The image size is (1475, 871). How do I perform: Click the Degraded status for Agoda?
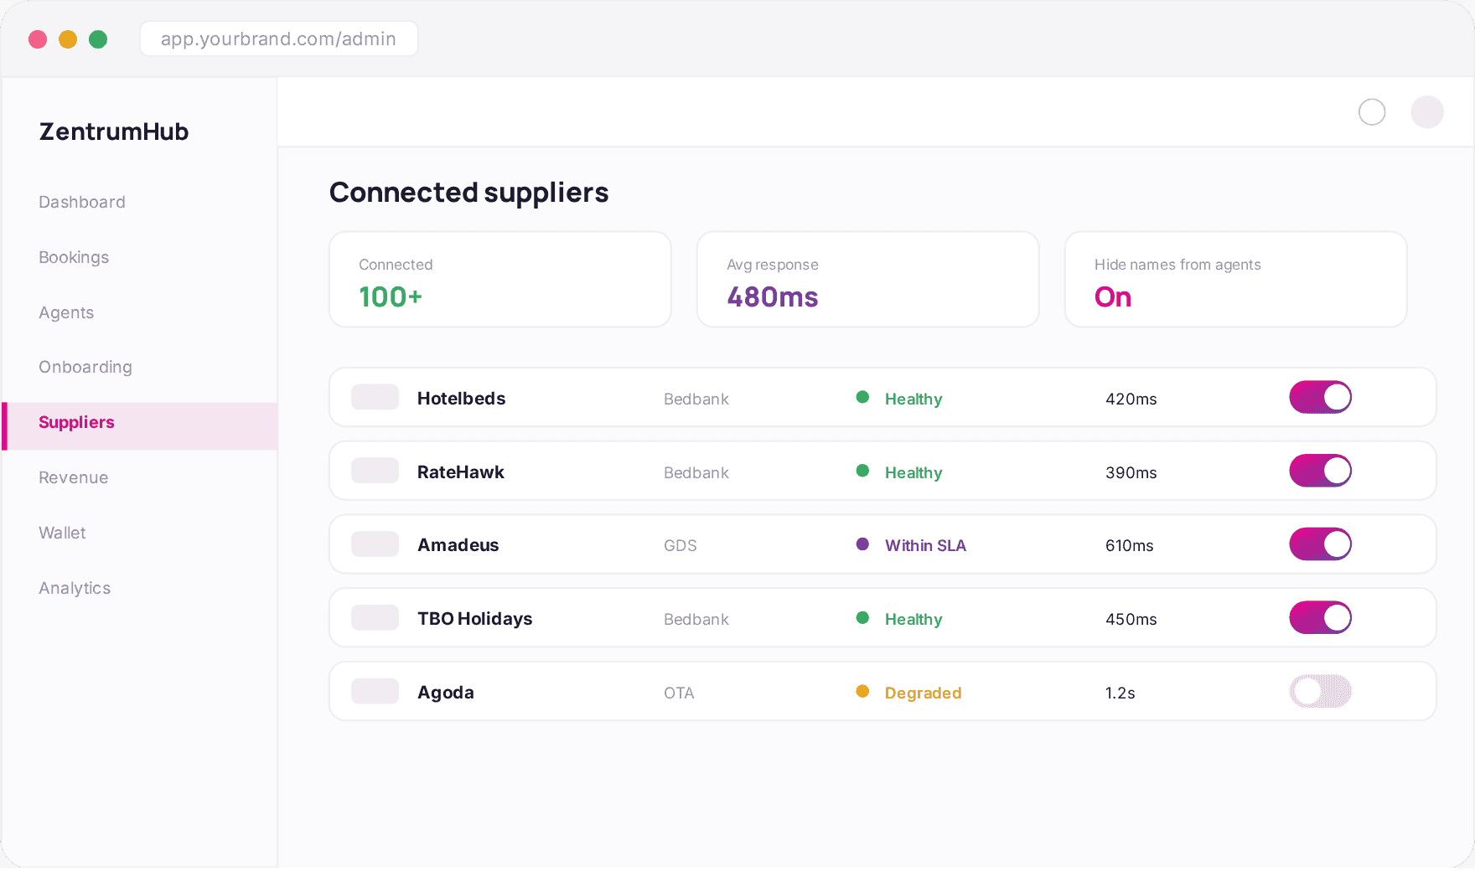coord(924,693)
